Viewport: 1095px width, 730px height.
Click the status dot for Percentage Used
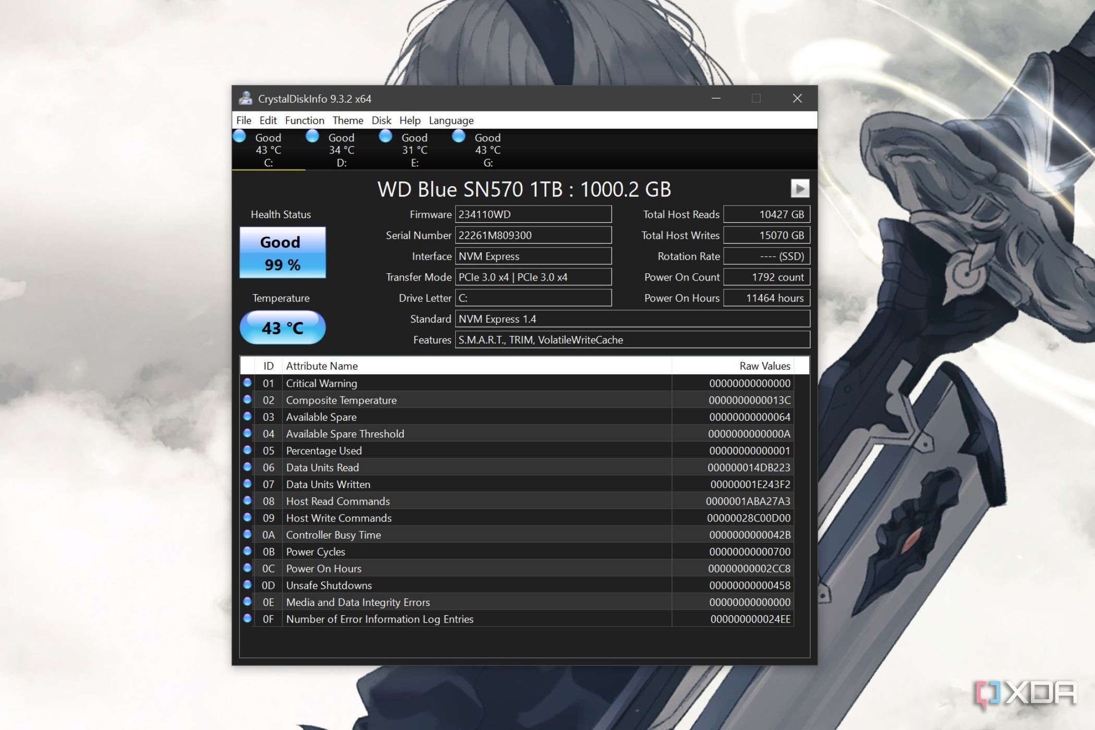(x=247, y=450)
